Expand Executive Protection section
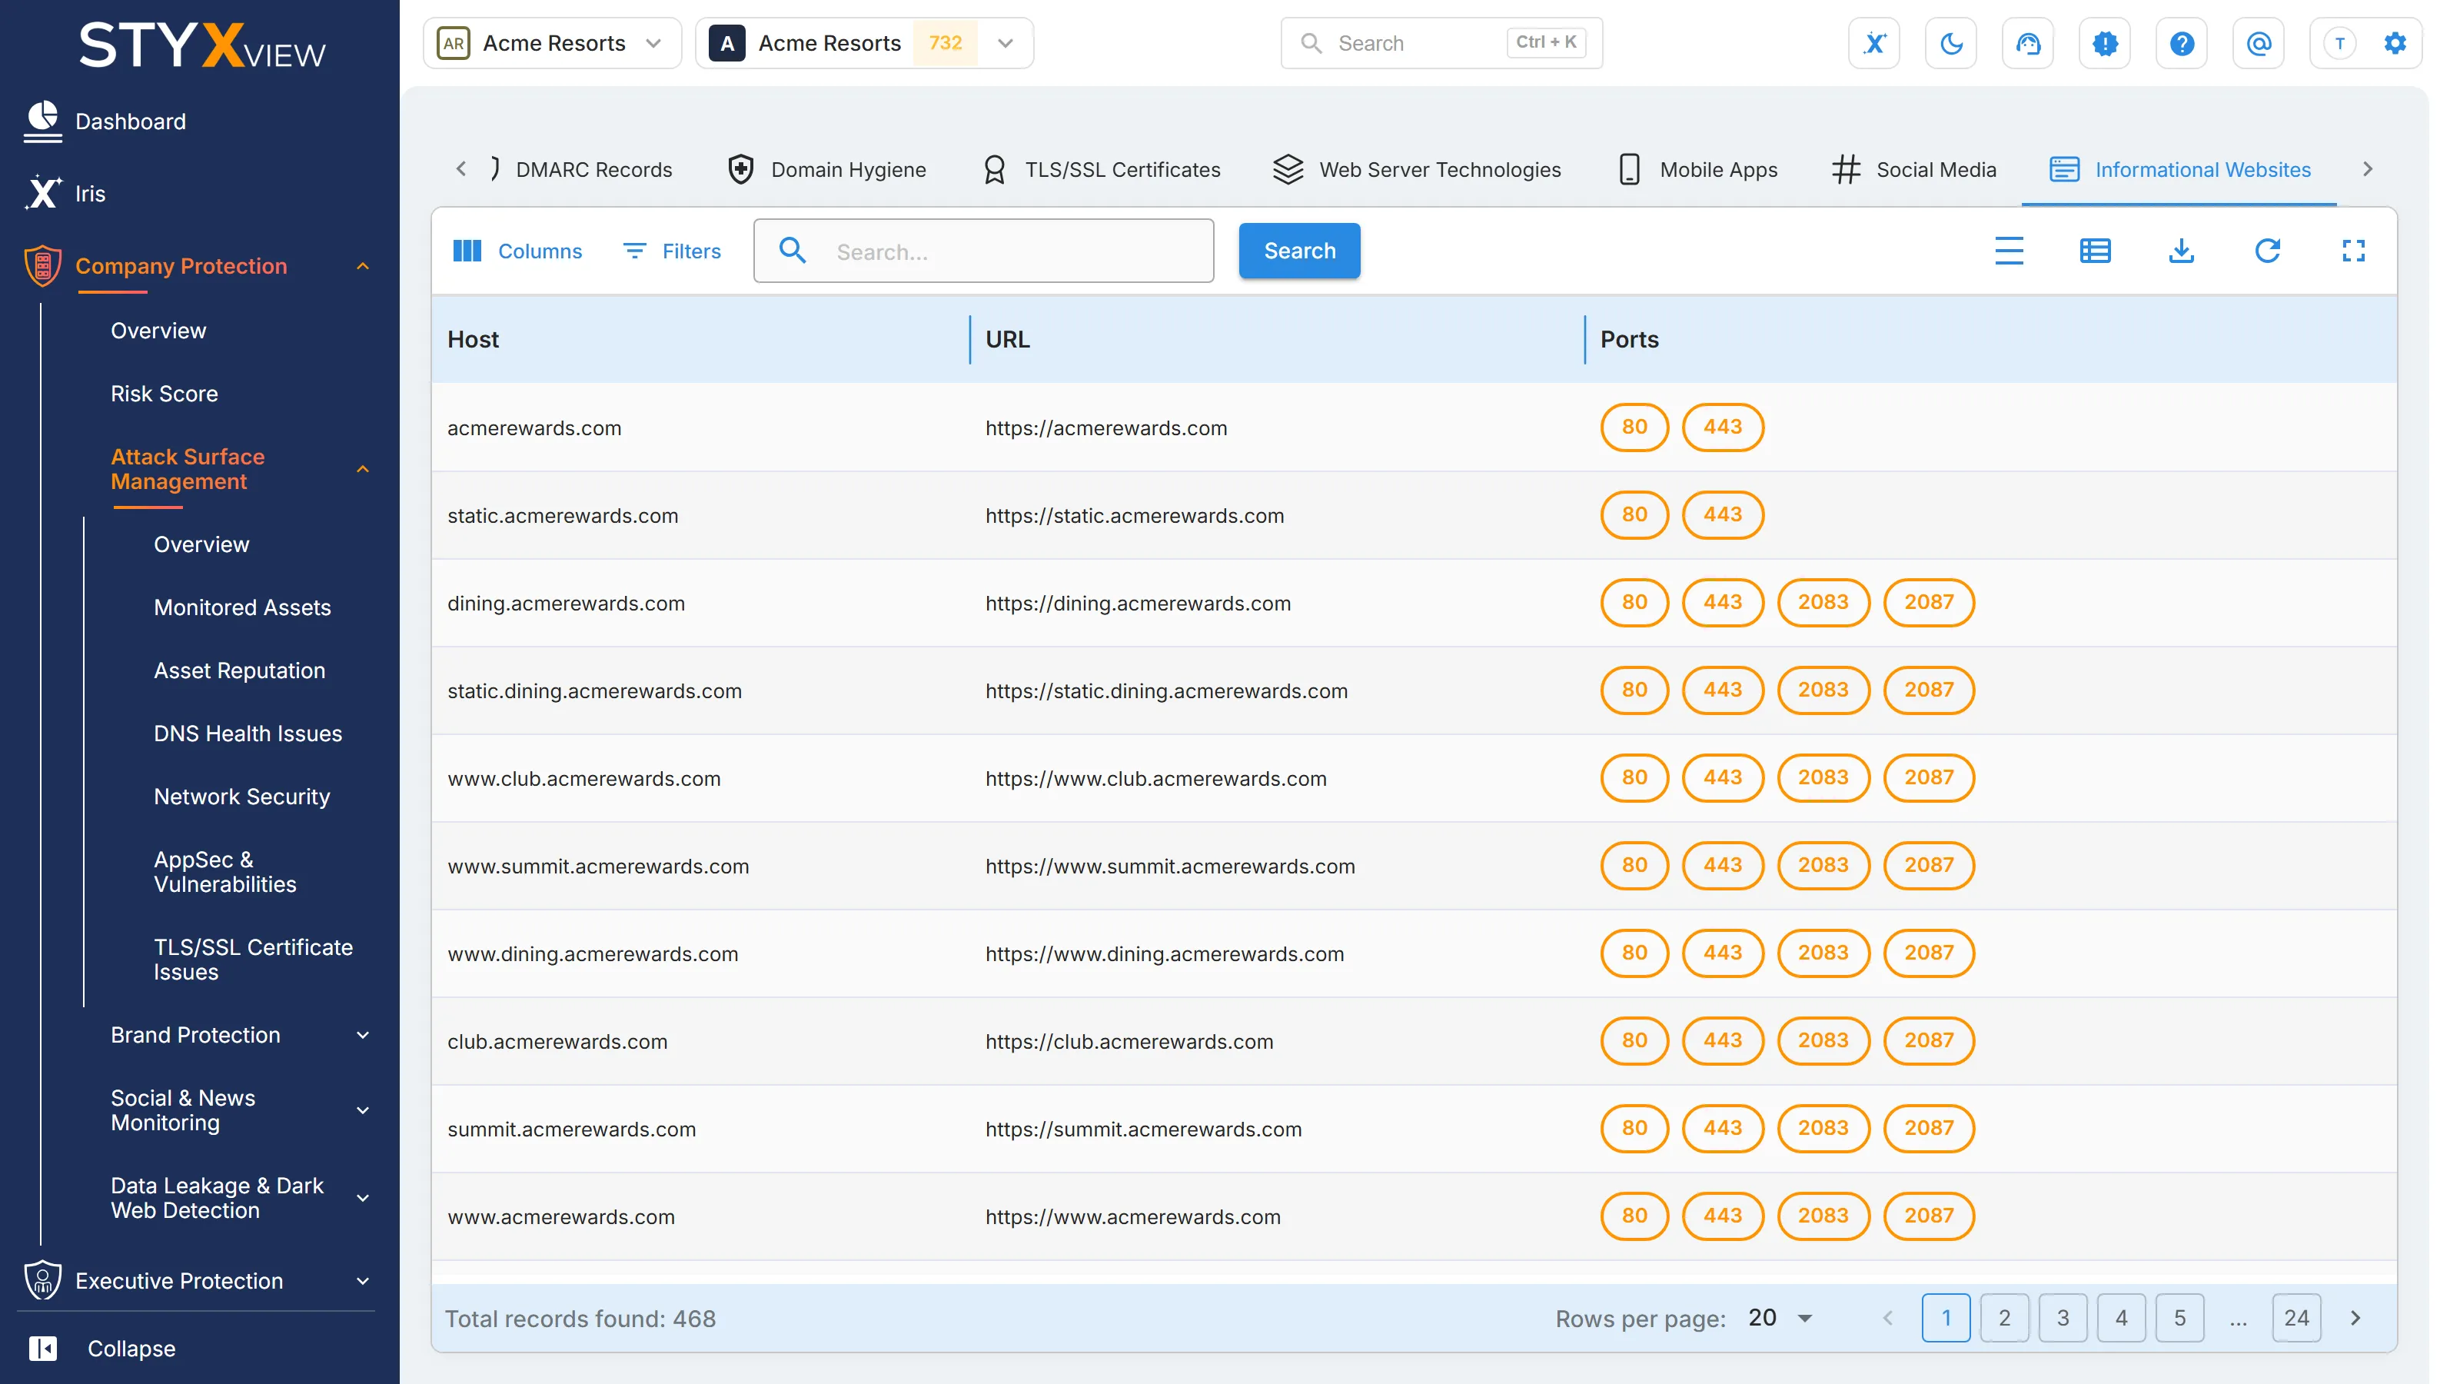 pyautogui.click(x=362, y=1281)
